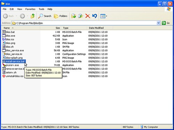The width and height of the screenshot is (174, 130).
Task: Sort by the Size column header
Action: click(50, 28)
